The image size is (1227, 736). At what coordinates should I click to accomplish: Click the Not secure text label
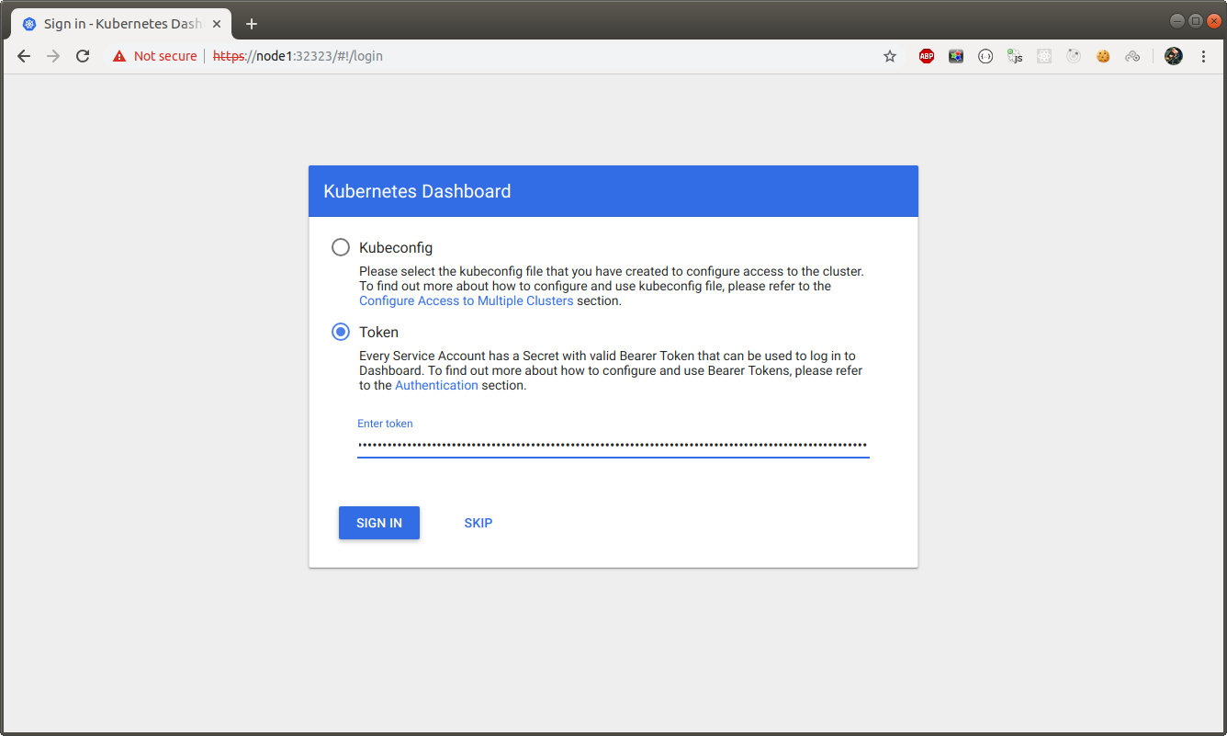click(165, 56)
